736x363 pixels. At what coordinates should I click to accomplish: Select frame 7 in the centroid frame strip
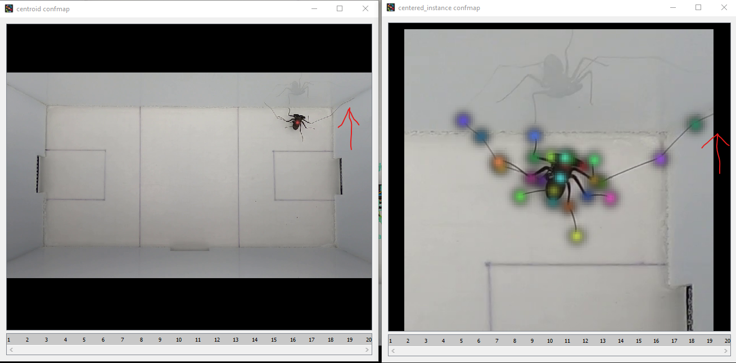(x=122, y=339)
